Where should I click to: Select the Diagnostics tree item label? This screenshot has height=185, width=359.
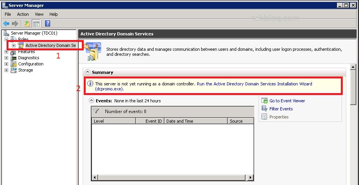pos(29,58)
